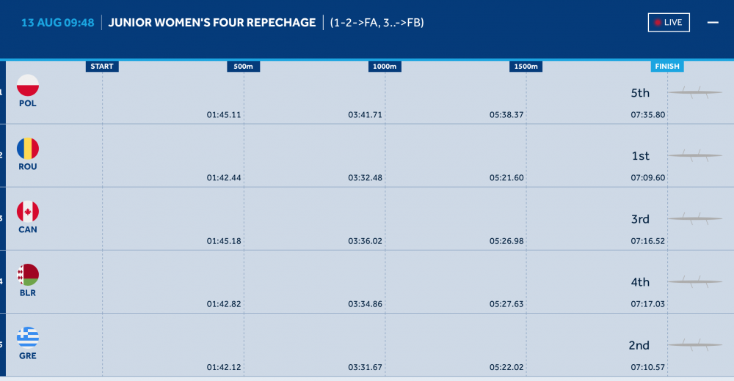
Task: Click Belarus's boat icon at finish
Action: coord(694,281)
